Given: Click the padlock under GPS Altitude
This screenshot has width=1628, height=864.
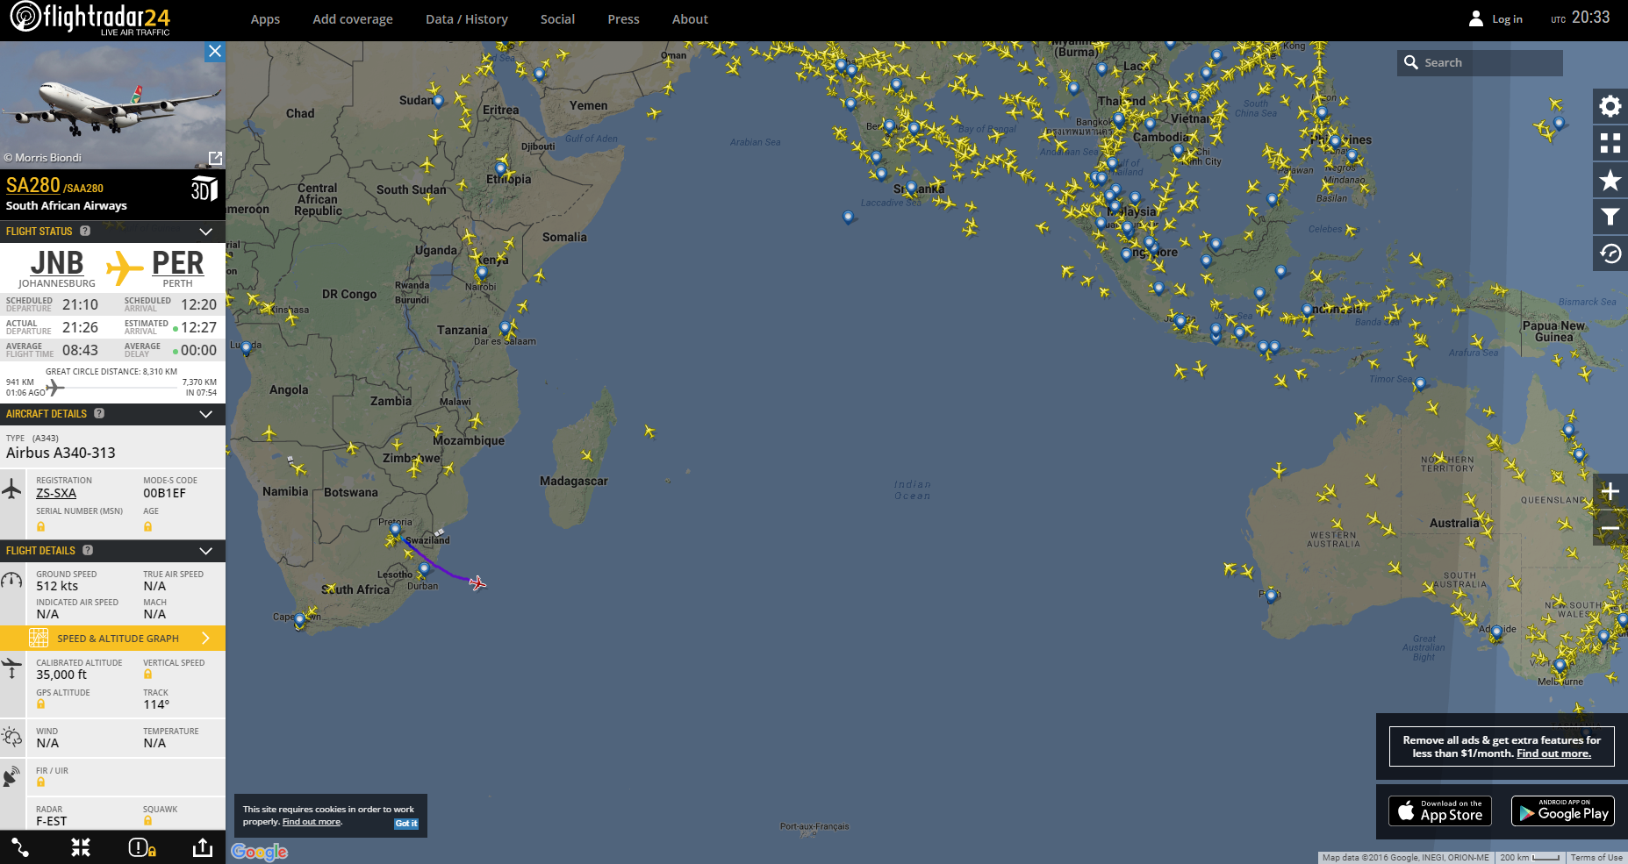Looking at the screenshot, I should [40, 703].
